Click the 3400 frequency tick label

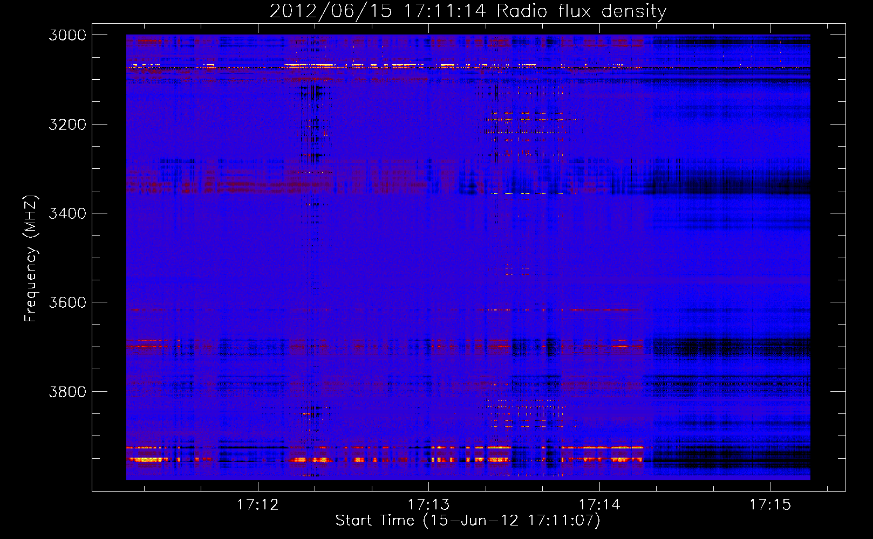coord(67,213)
